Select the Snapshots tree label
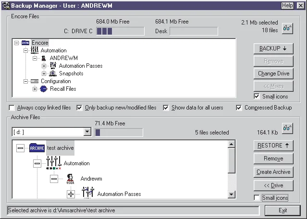307x219 pixels. 71,73
